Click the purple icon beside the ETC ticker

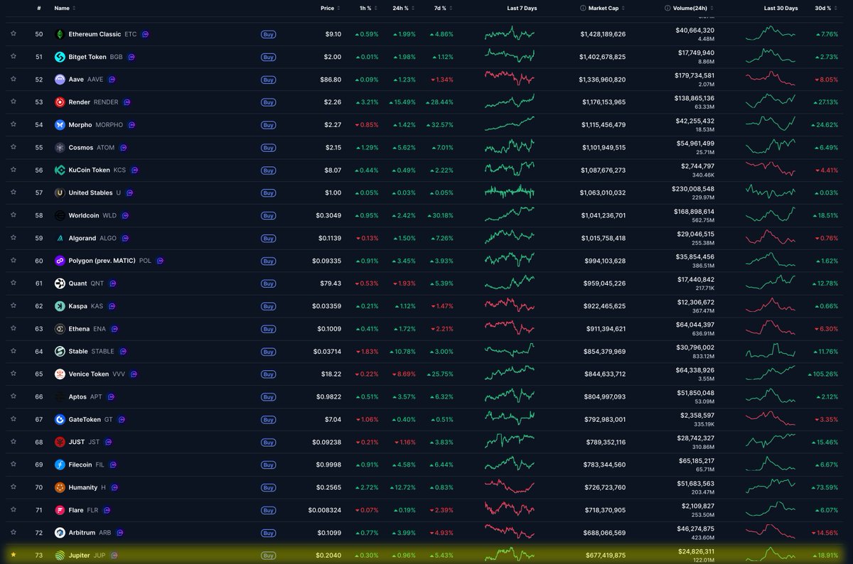point(146,34)
